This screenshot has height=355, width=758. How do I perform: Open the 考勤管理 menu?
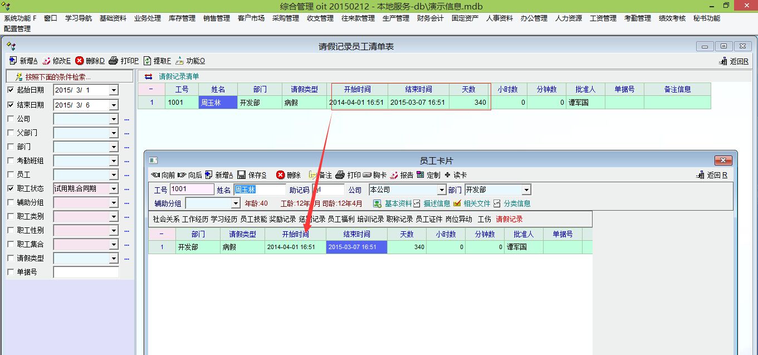pos(637,18)
